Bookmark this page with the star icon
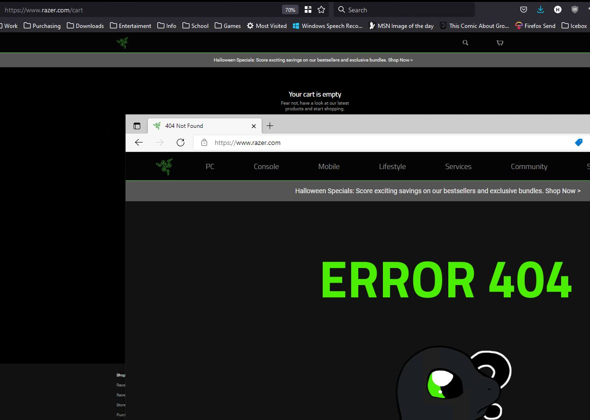590x420 pixels. pos(321,10)
